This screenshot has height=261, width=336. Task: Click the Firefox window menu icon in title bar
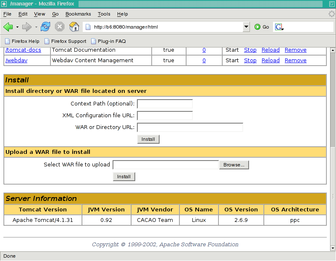coord(4,4)
